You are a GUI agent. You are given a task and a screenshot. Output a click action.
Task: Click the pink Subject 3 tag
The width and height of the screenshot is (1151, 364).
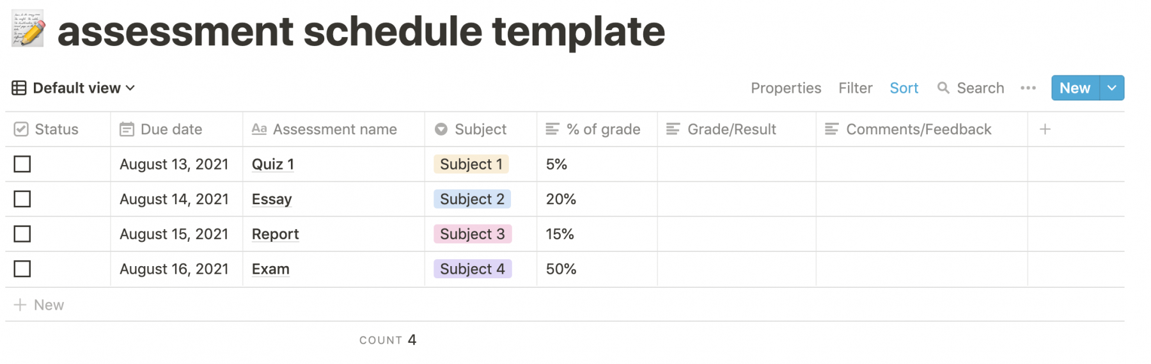click(x=473, y=234)
